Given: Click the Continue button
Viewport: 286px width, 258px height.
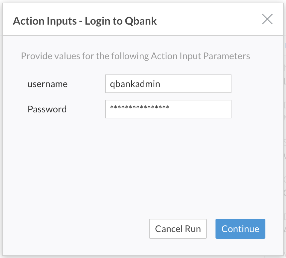Looking at the screenshot, I should (x=240, y=229).
